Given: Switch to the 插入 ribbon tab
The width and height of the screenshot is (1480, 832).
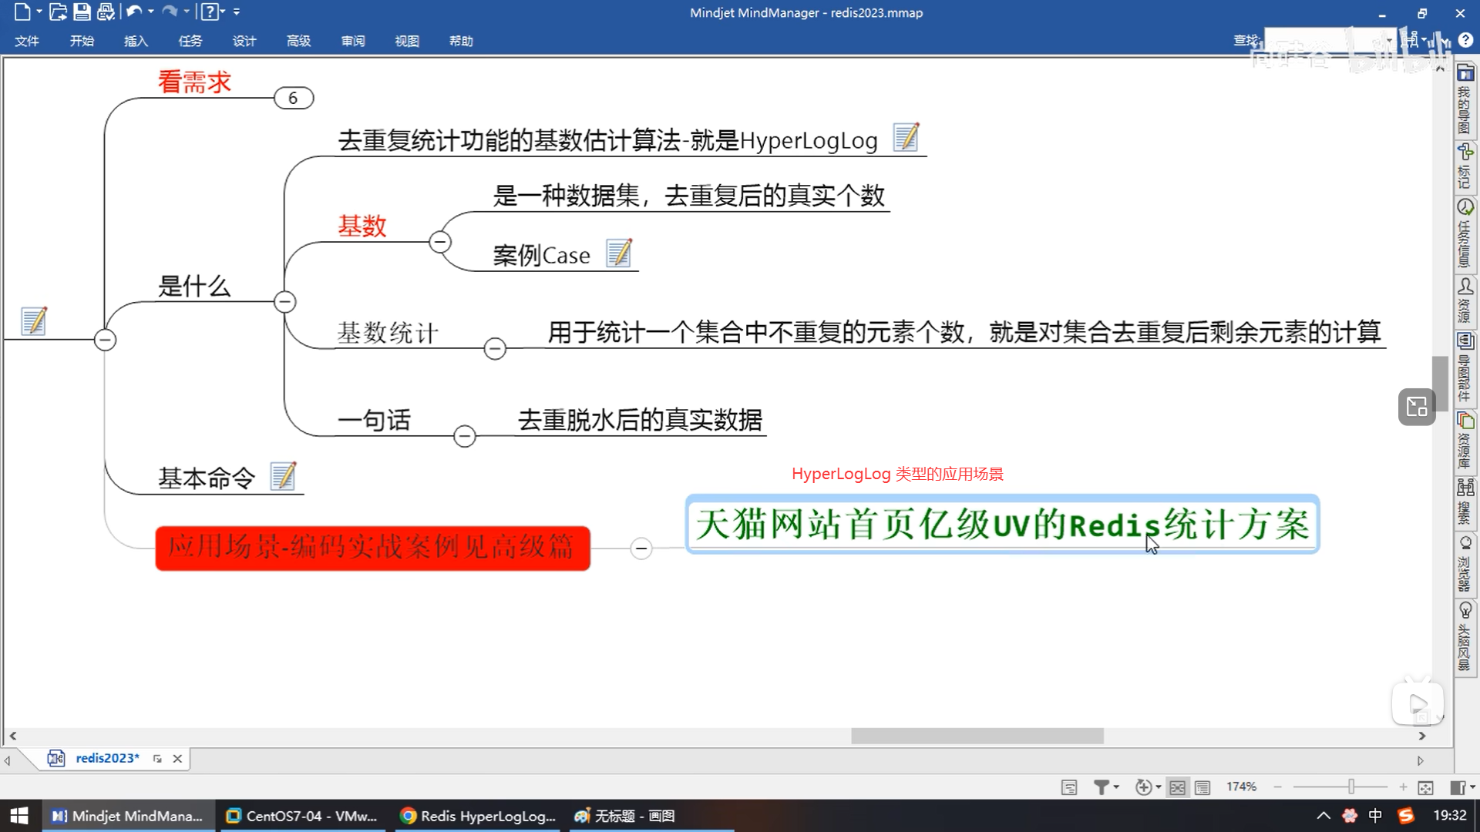Looking at the screenshot, I should point(136,41).
